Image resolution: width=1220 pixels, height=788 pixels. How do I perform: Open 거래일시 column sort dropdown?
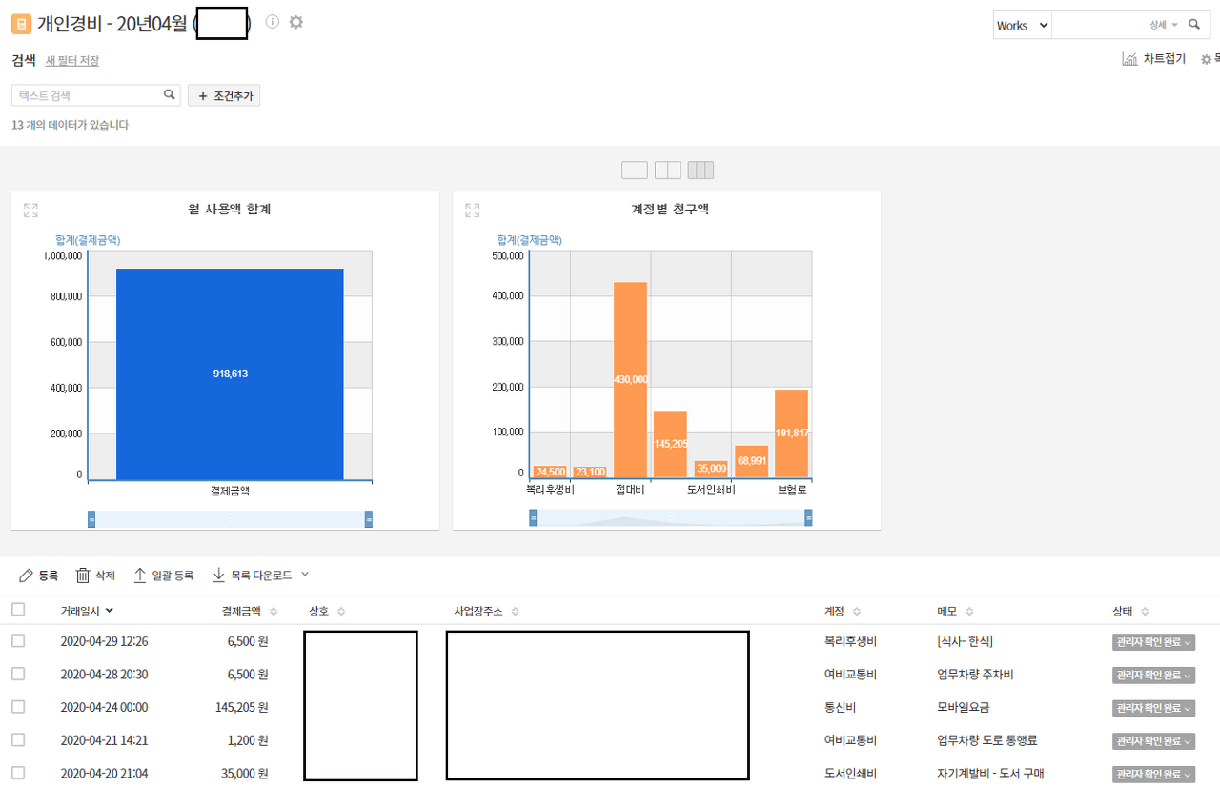110,611
